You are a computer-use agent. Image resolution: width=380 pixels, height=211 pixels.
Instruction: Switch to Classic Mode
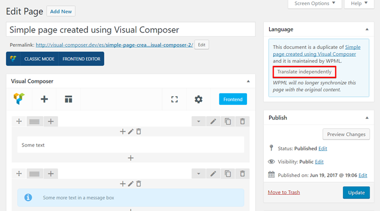click(x=39, y=59)
